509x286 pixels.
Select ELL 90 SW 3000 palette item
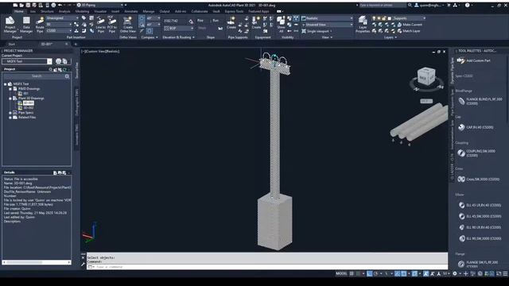click(480, 238)
